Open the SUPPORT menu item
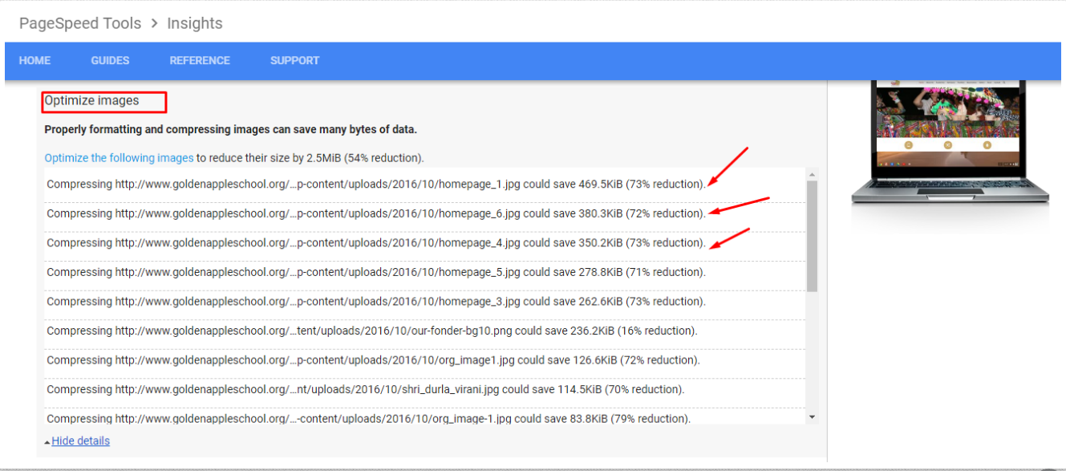Image resolution: width=1066 pixels, height=471 pixels. pyautogui.click(x=294, y=61)
